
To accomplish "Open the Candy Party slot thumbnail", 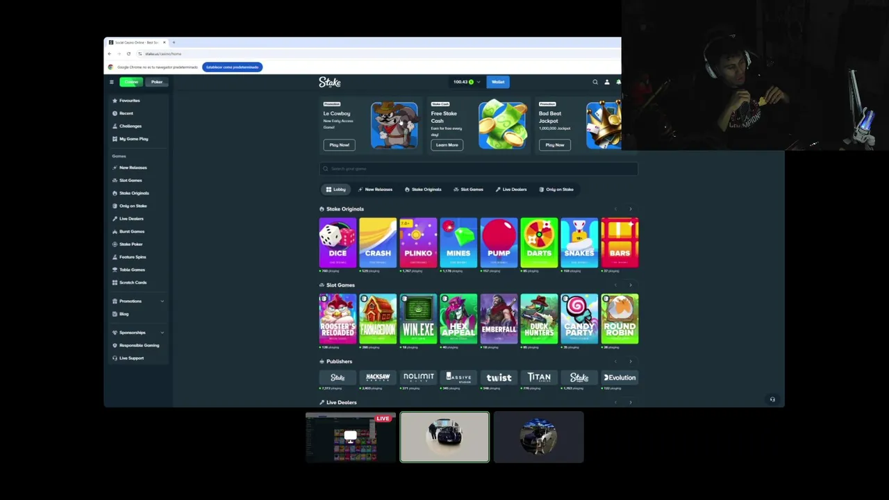I will 579,319.
